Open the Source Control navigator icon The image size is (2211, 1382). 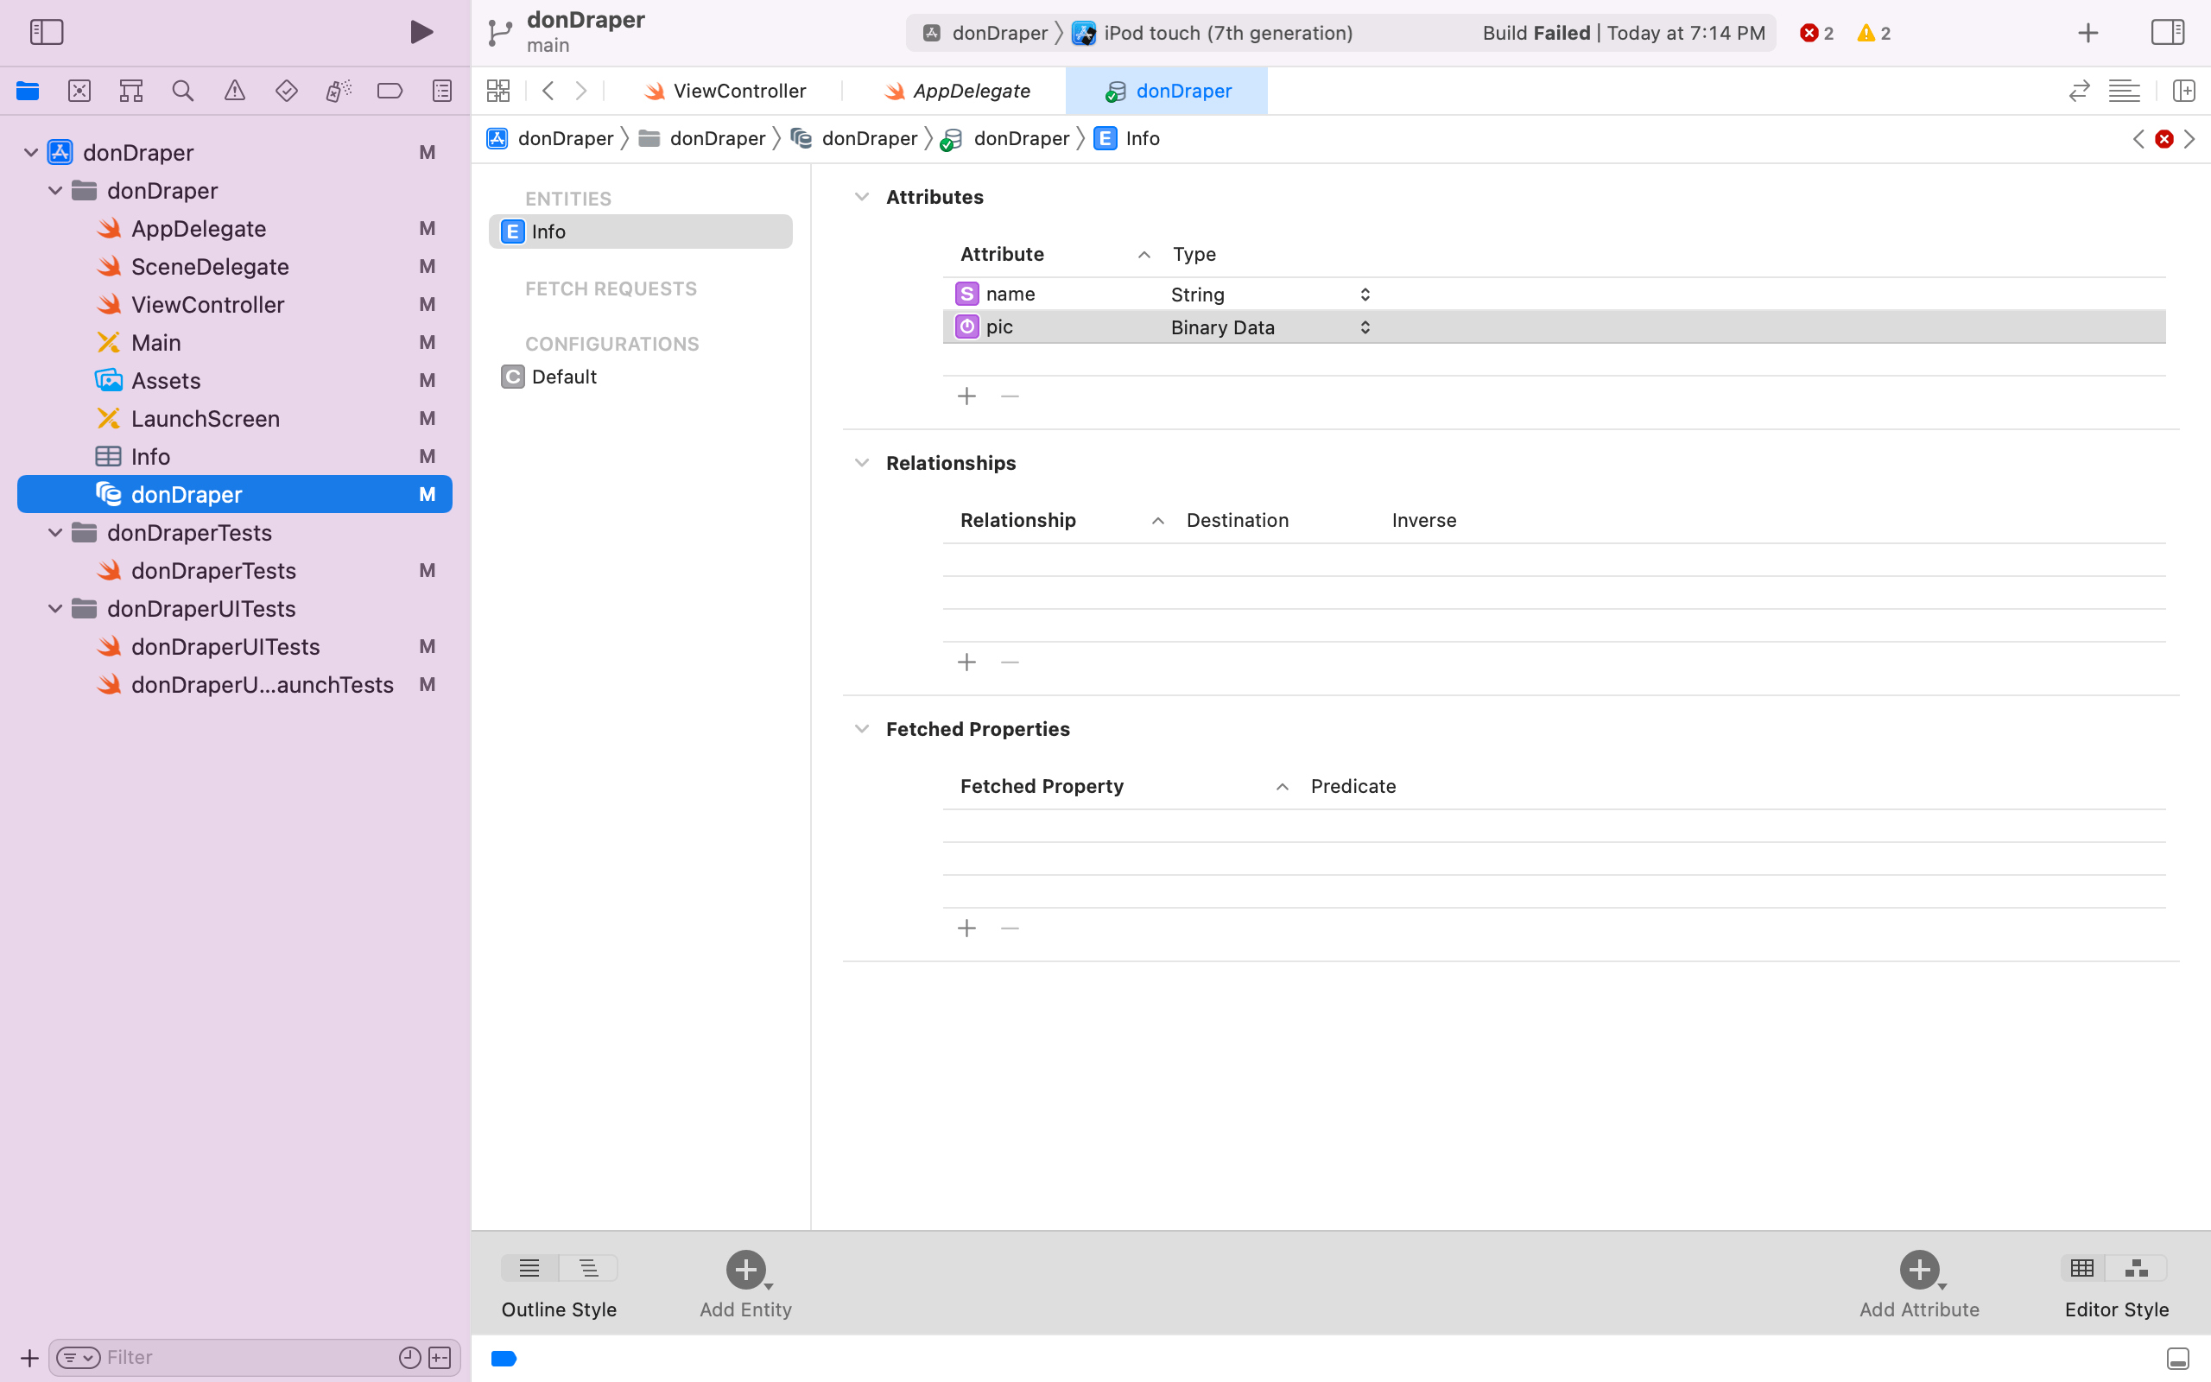(x=79, y=91)
